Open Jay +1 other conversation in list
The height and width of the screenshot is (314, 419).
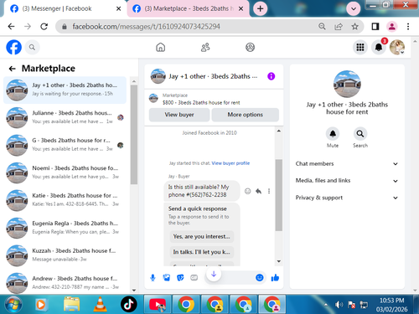65,90
